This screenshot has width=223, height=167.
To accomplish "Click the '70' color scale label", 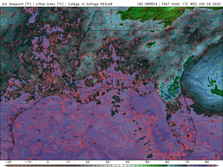I will [x=187, y=162].
